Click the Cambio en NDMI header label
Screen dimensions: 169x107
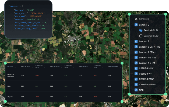[68, 67]
